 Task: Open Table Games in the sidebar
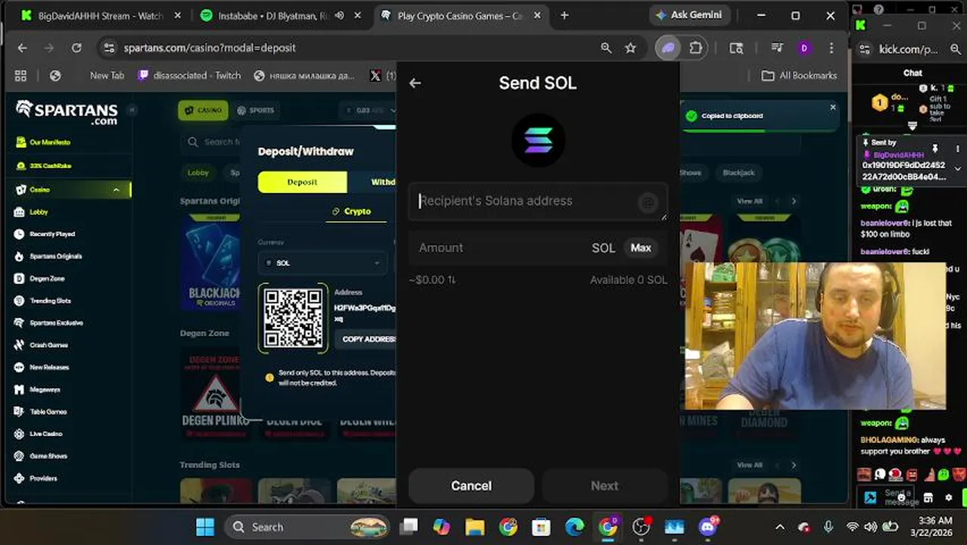48,412
